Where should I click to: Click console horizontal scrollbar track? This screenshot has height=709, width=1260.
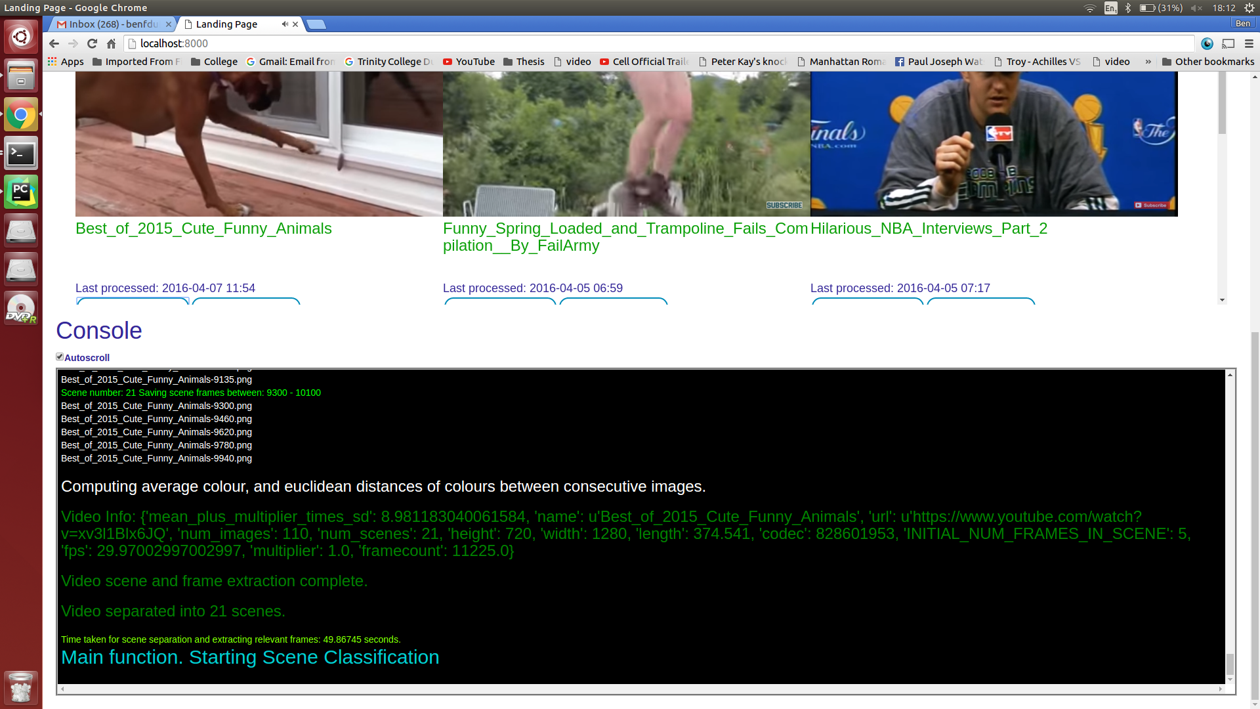click(640, 689)
